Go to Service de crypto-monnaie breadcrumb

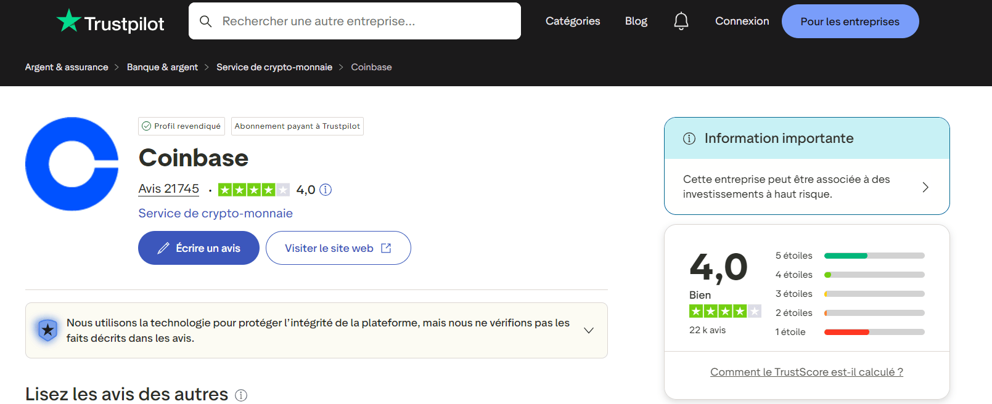click(274, 67)
